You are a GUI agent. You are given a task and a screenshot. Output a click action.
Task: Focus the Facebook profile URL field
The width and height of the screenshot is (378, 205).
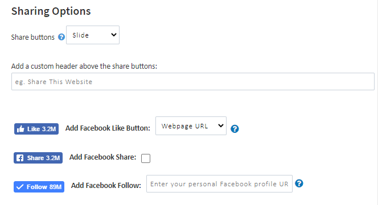219,183
